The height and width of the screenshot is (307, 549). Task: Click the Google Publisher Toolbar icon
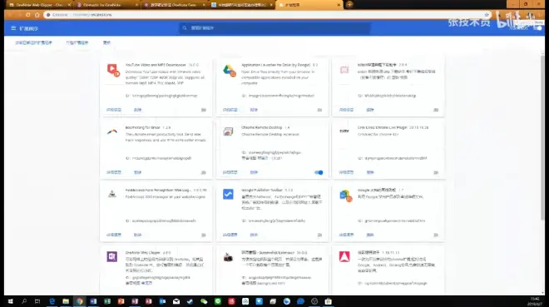(228, 194)
